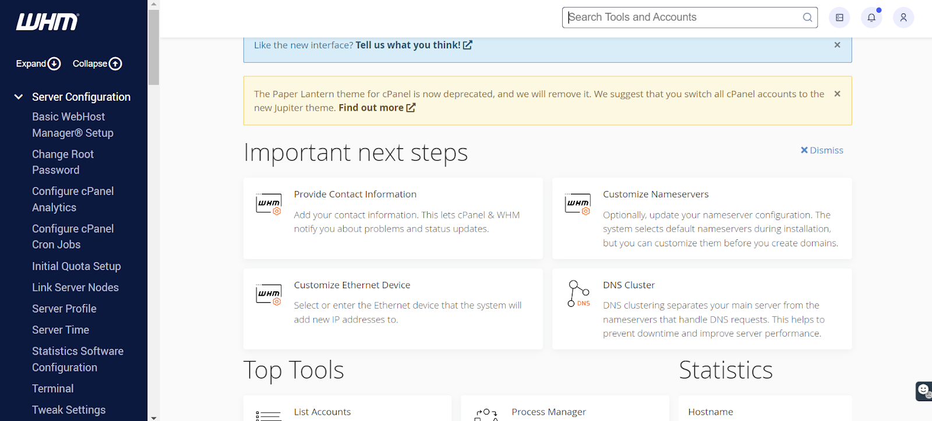Click WHM icon beside Provide Contact Information

269,204
